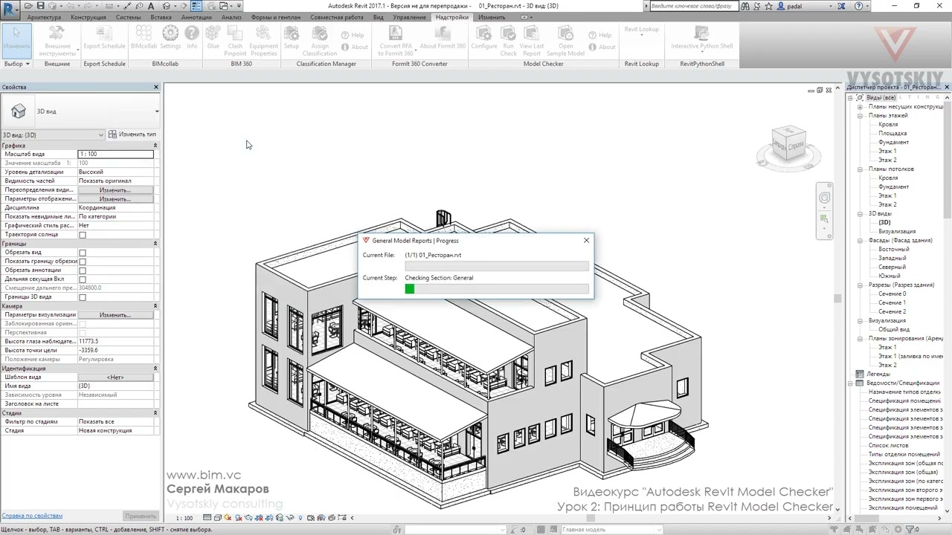Select Кровля under Планы этажей
Screen dimensions: 952x535
click(888, 125)
